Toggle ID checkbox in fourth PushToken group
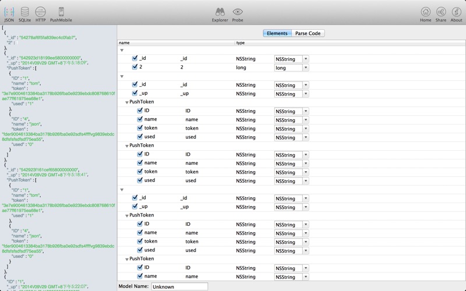The width and height of the screenshot is (466, 291). 140,267
